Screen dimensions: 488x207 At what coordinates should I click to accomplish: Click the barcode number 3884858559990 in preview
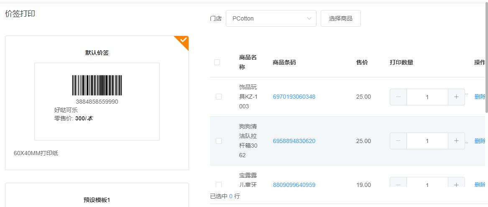point(97,102)
